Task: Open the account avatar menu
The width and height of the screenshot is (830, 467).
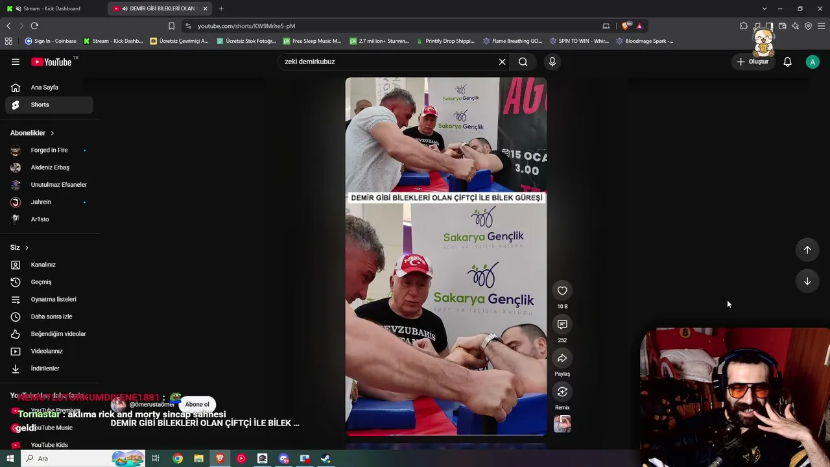Action: [812, 62]
